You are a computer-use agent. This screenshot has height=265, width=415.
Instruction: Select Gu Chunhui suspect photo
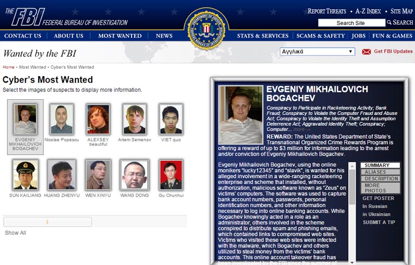pos(171,175)
